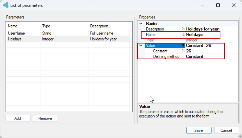
Task: Select the Type property row
Action: click(x=191, y=40)
